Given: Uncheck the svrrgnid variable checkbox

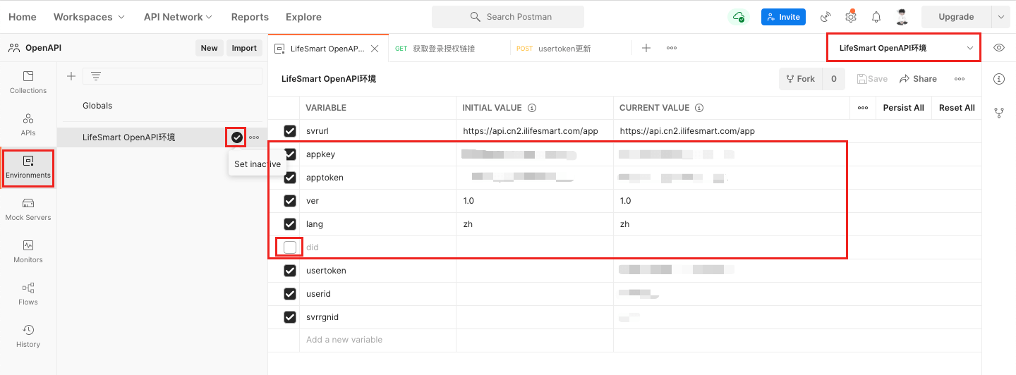Looking at the screenshot, I should click(x=290, y=317).
